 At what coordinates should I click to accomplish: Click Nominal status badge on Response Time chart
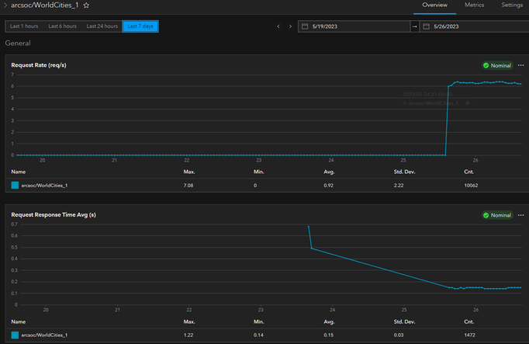pos(497,215)
